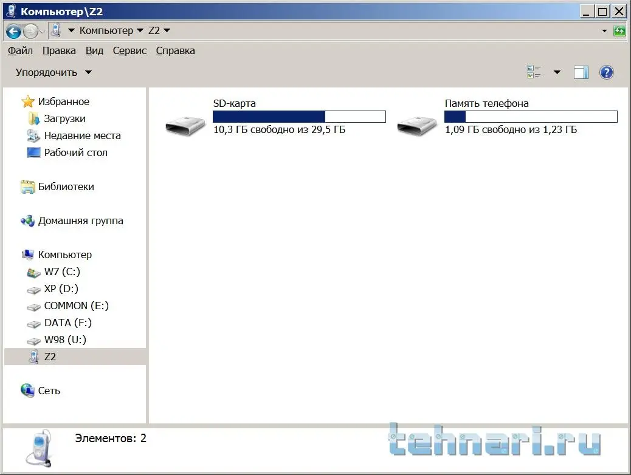Click the Память телефона storage name
This screenshot has width=631, height=475.
486,103
